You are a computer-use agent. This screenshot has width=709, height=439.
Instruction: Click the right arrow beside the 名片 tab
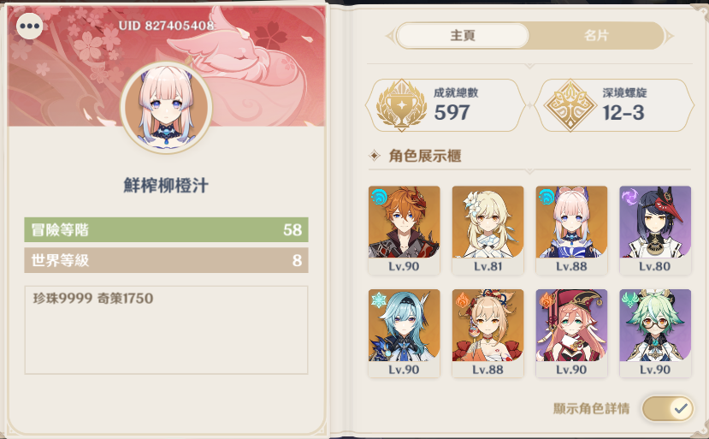670,36
